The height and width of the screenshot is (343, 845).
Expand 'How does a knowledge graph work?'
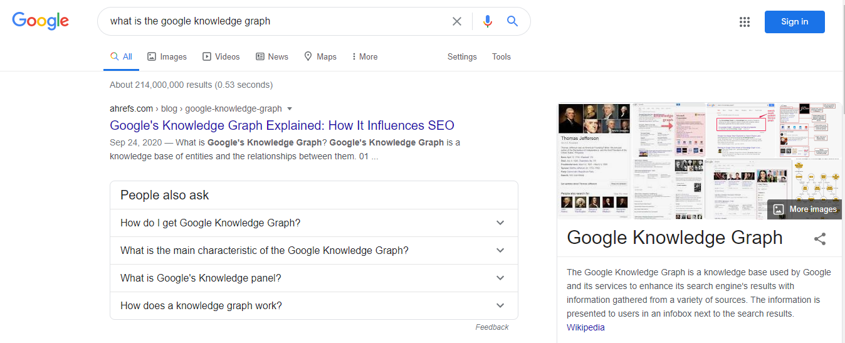pyautogui.click(x=313, y=305)
